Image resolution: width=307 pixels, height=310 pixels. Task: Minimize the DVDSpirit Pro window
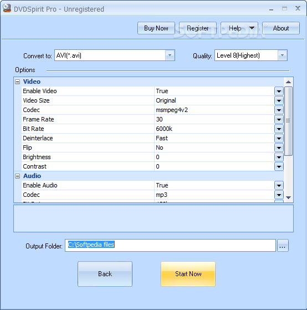pos(271,9)
